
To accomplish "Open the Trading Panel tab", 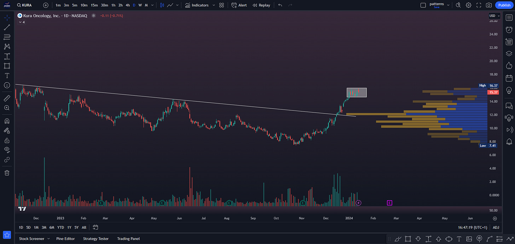I will [x=128, y=239].
